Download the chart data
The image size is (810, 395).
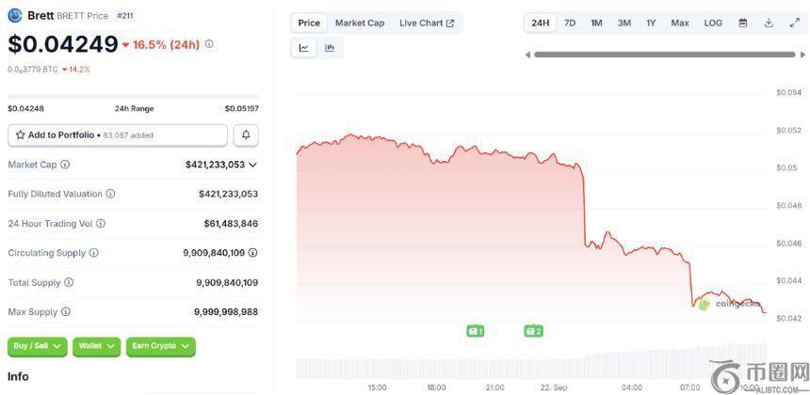click(x=769, y=23)
